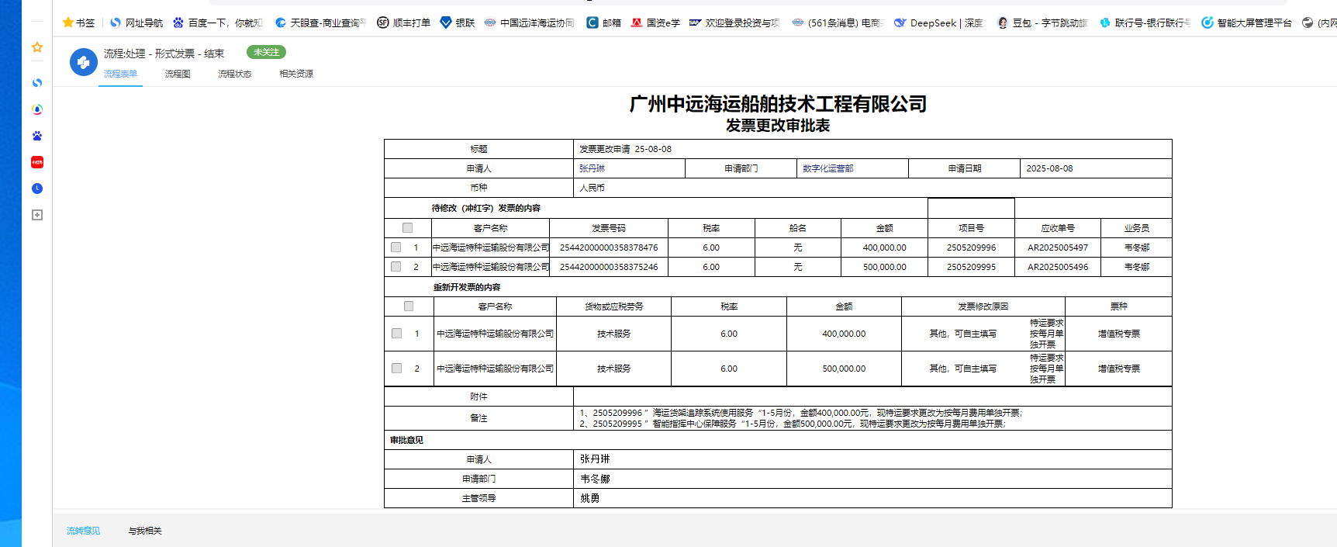1337x547 pixels.
Task: Open the 顺丰打单 bookmark
Action: pos(403,23)
